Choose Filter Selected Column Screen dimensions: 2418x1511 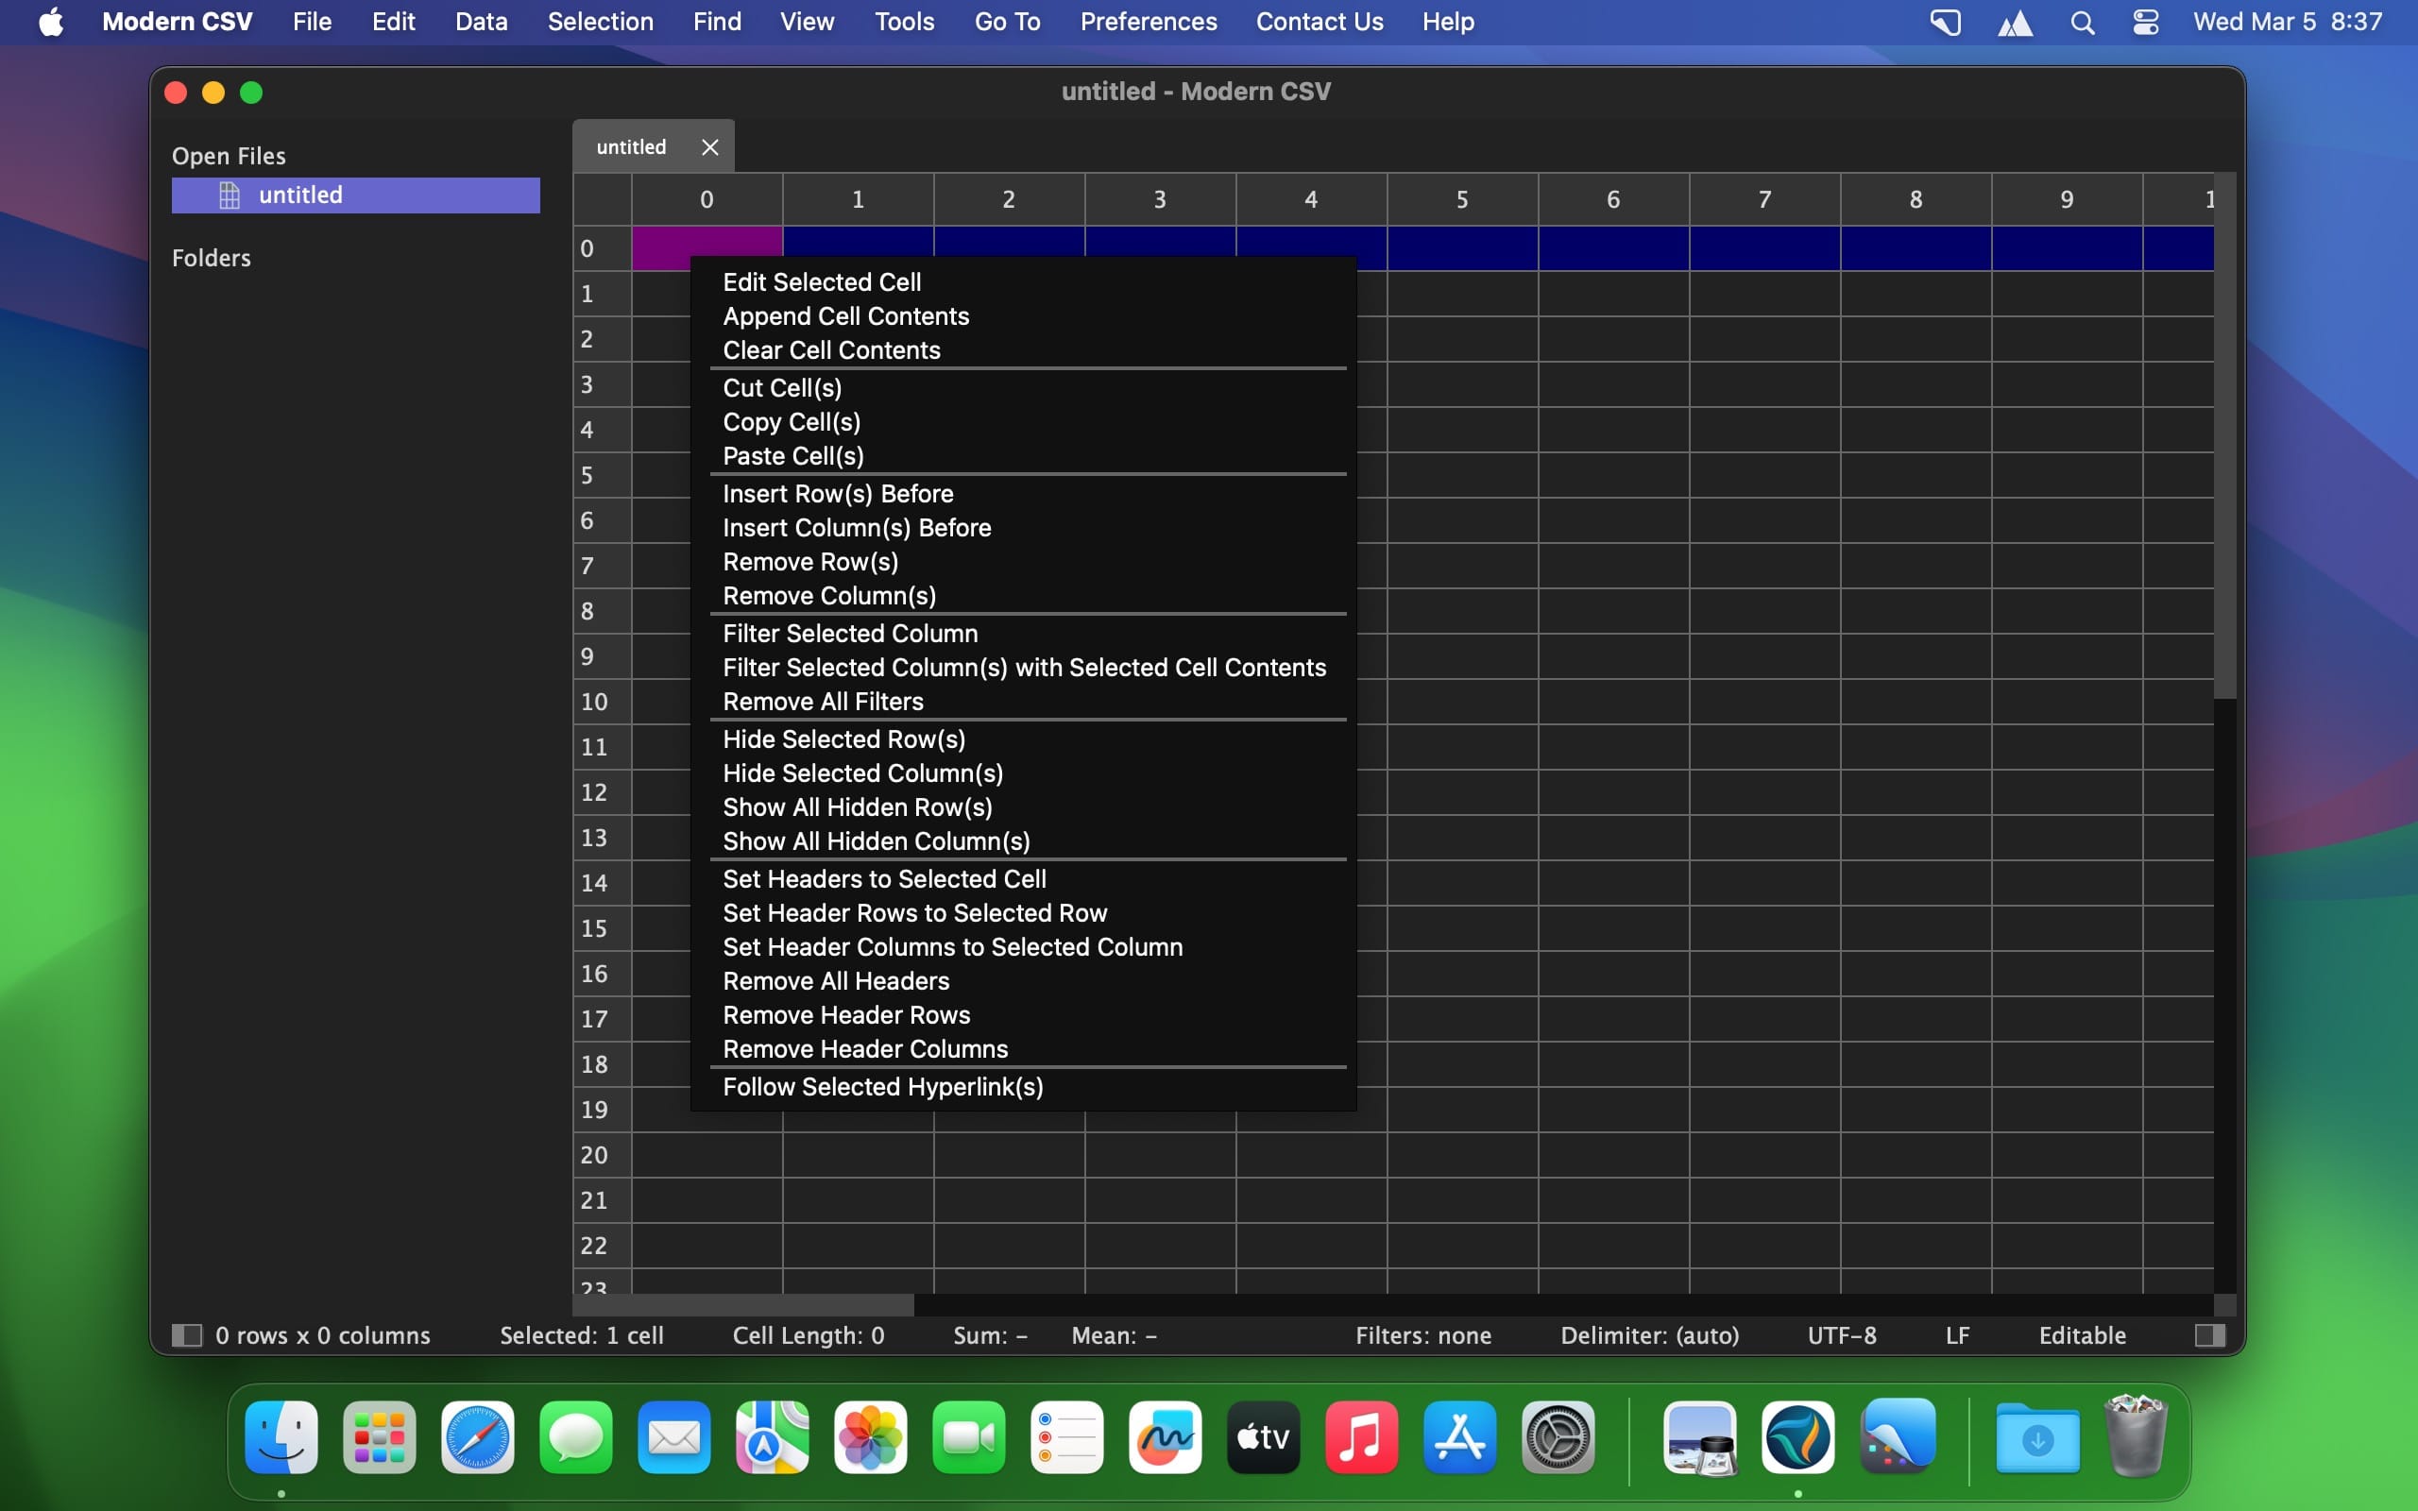[850, 634]
